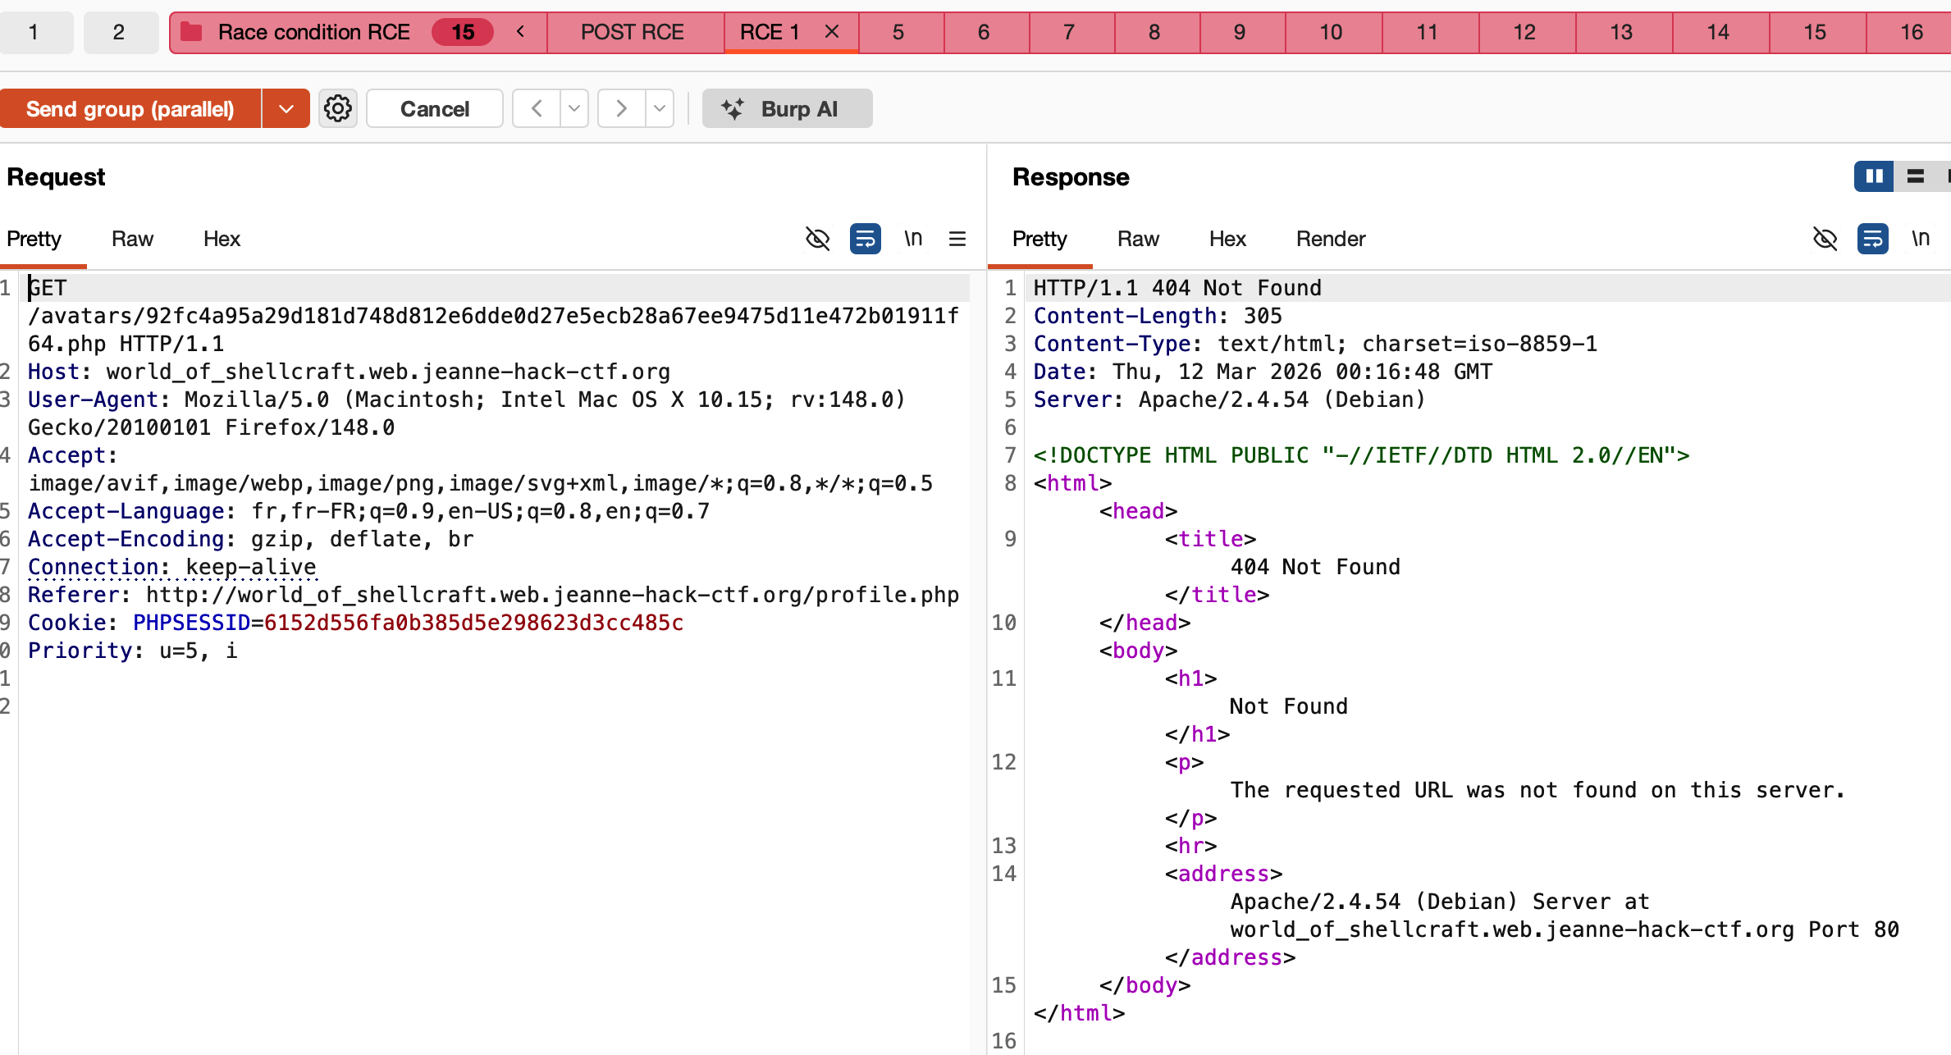Expand Send group options dropdown
This screenshot has height=1055, width=1951.
[x=286, y=108]
